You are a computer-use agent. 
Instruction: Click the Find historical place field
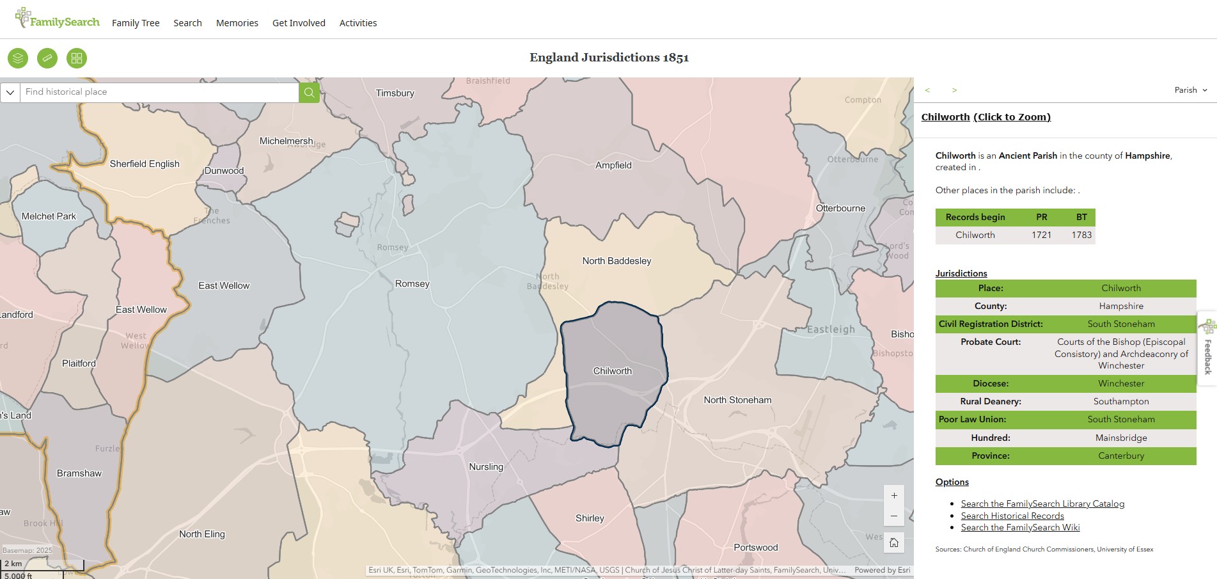coord(160,92)
